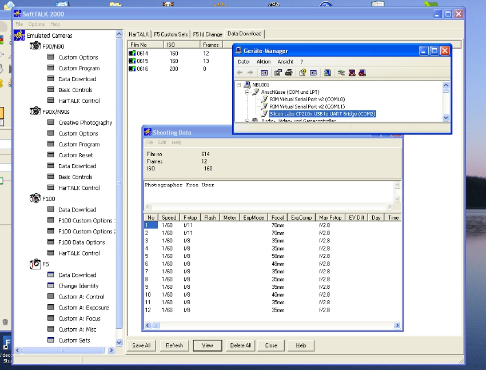Select Basic Controls under F90/N90
The image size is (486, 370).
pyautogui.click(x=75, y=90)
